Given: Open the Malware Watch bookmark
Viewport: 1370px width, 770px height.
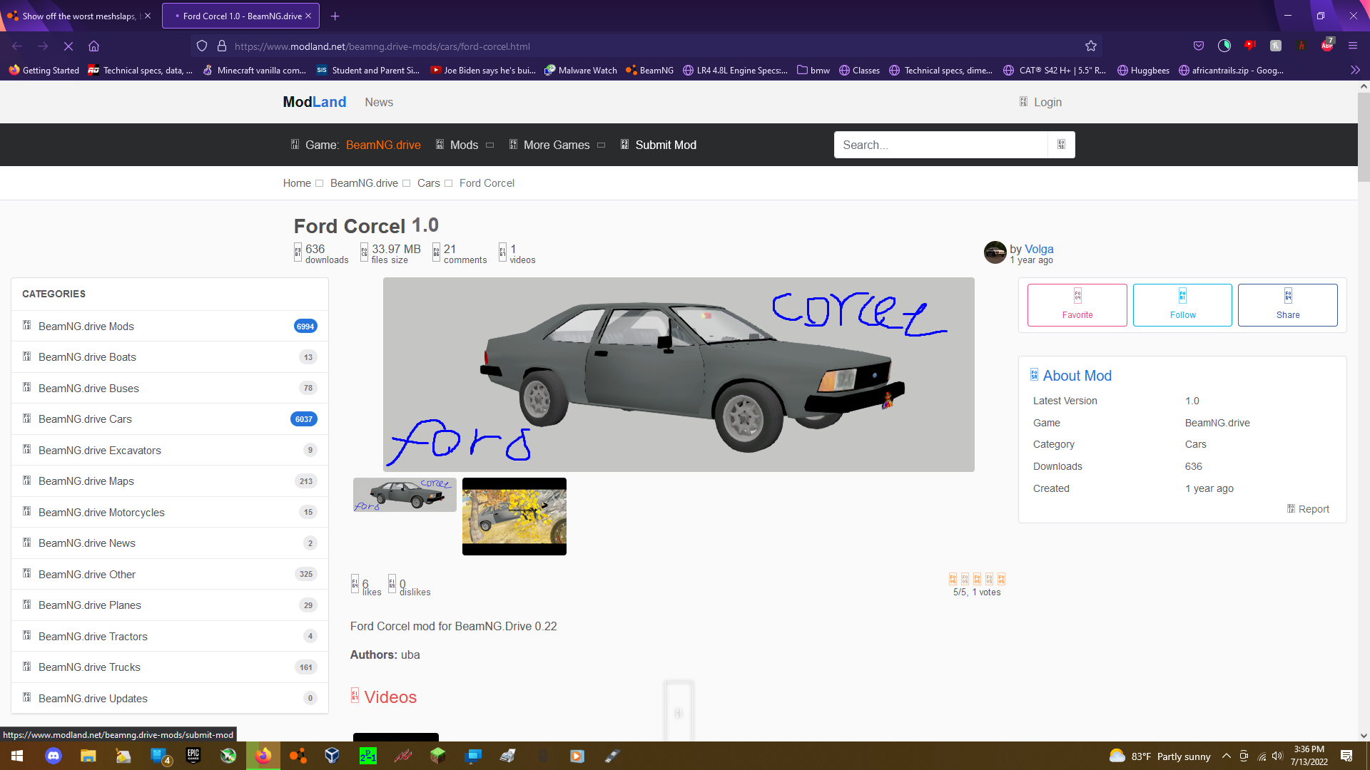Looking at the screenshot, I should (581, 70).
